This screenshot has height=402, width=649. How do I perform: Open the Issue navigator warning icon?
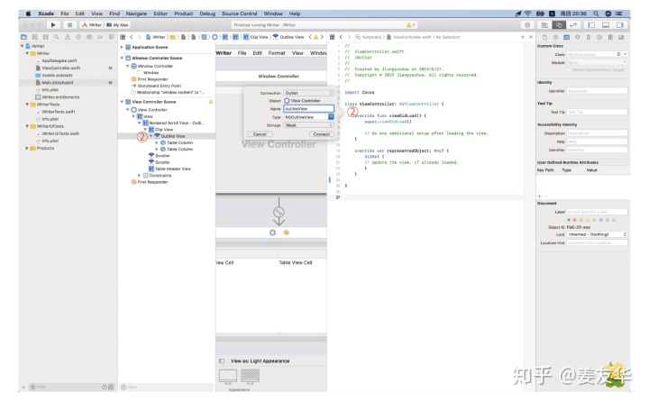click(x=67, y=37)
